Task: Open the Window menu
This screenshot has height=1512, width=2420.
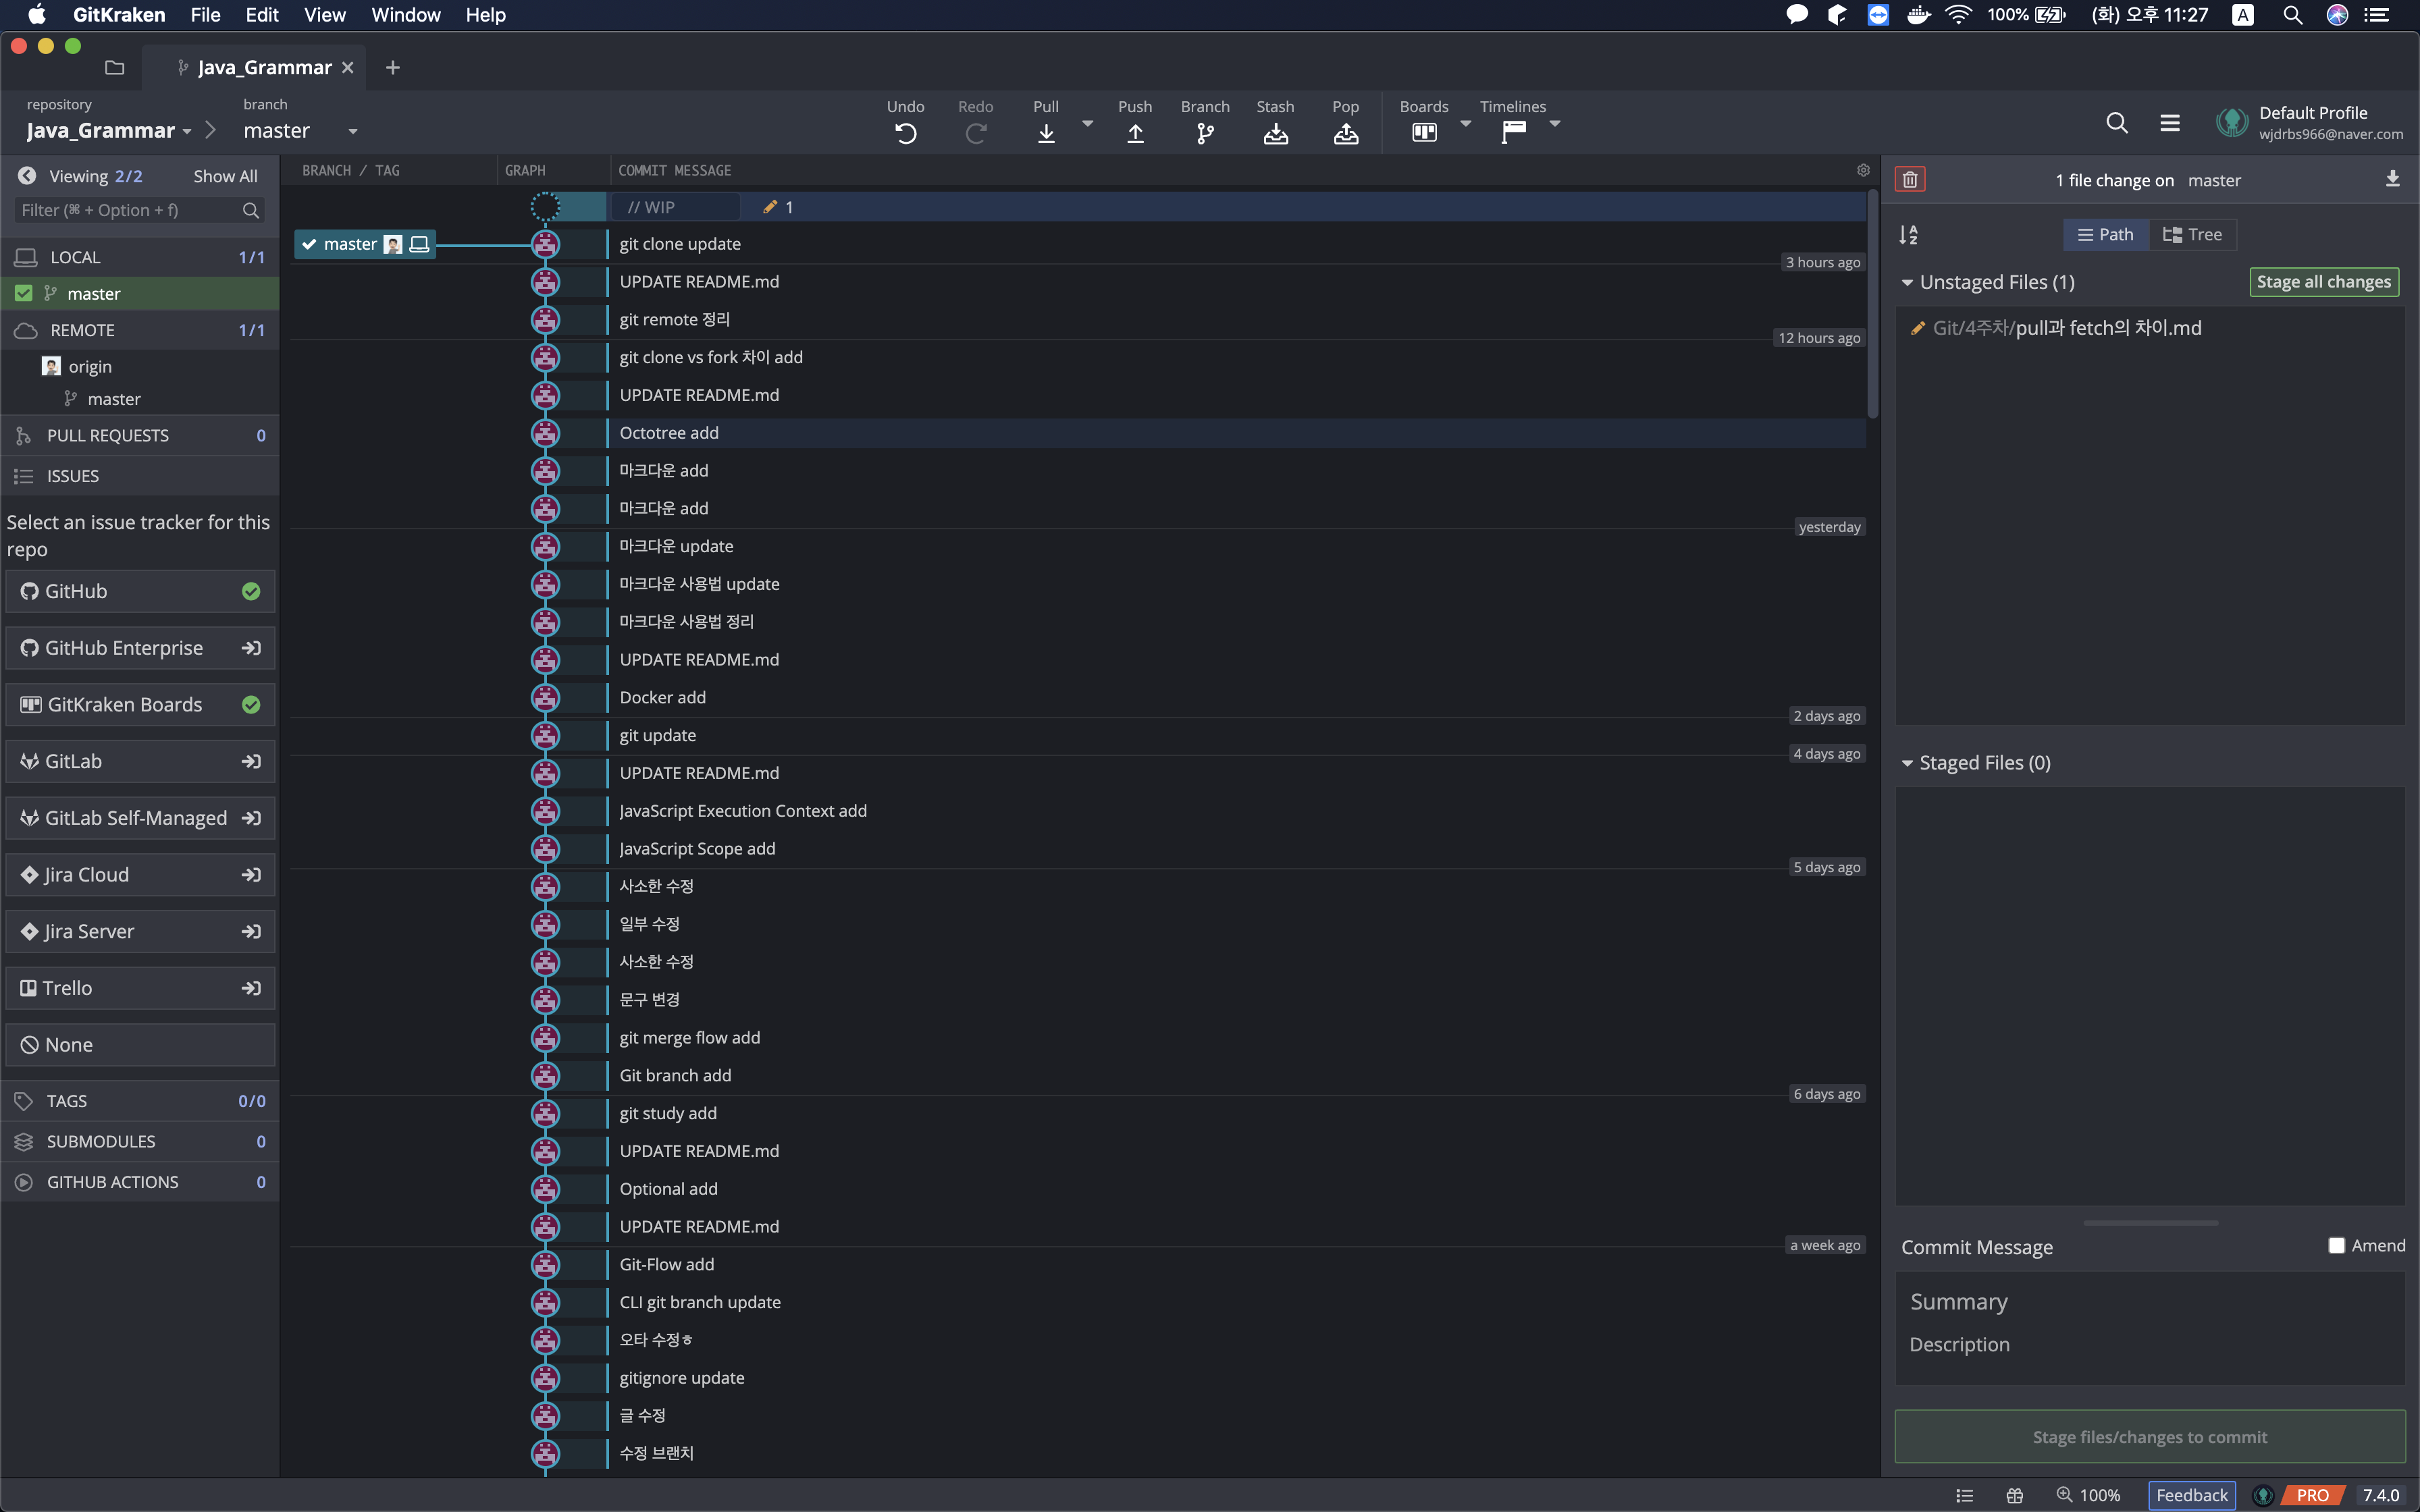Action: coord(405,15)
